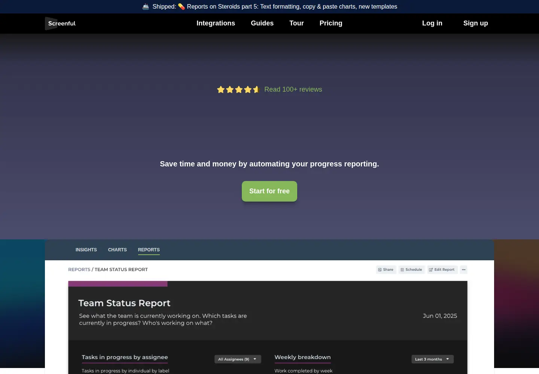
Task: Open the three-dot more options menu
Action: pyautogui.click(x=464, y=270)
